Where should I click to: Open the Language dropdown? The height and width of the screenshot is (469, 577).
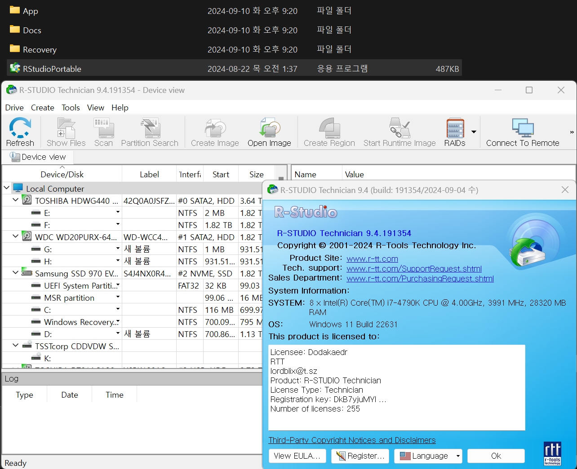[428, 456]
